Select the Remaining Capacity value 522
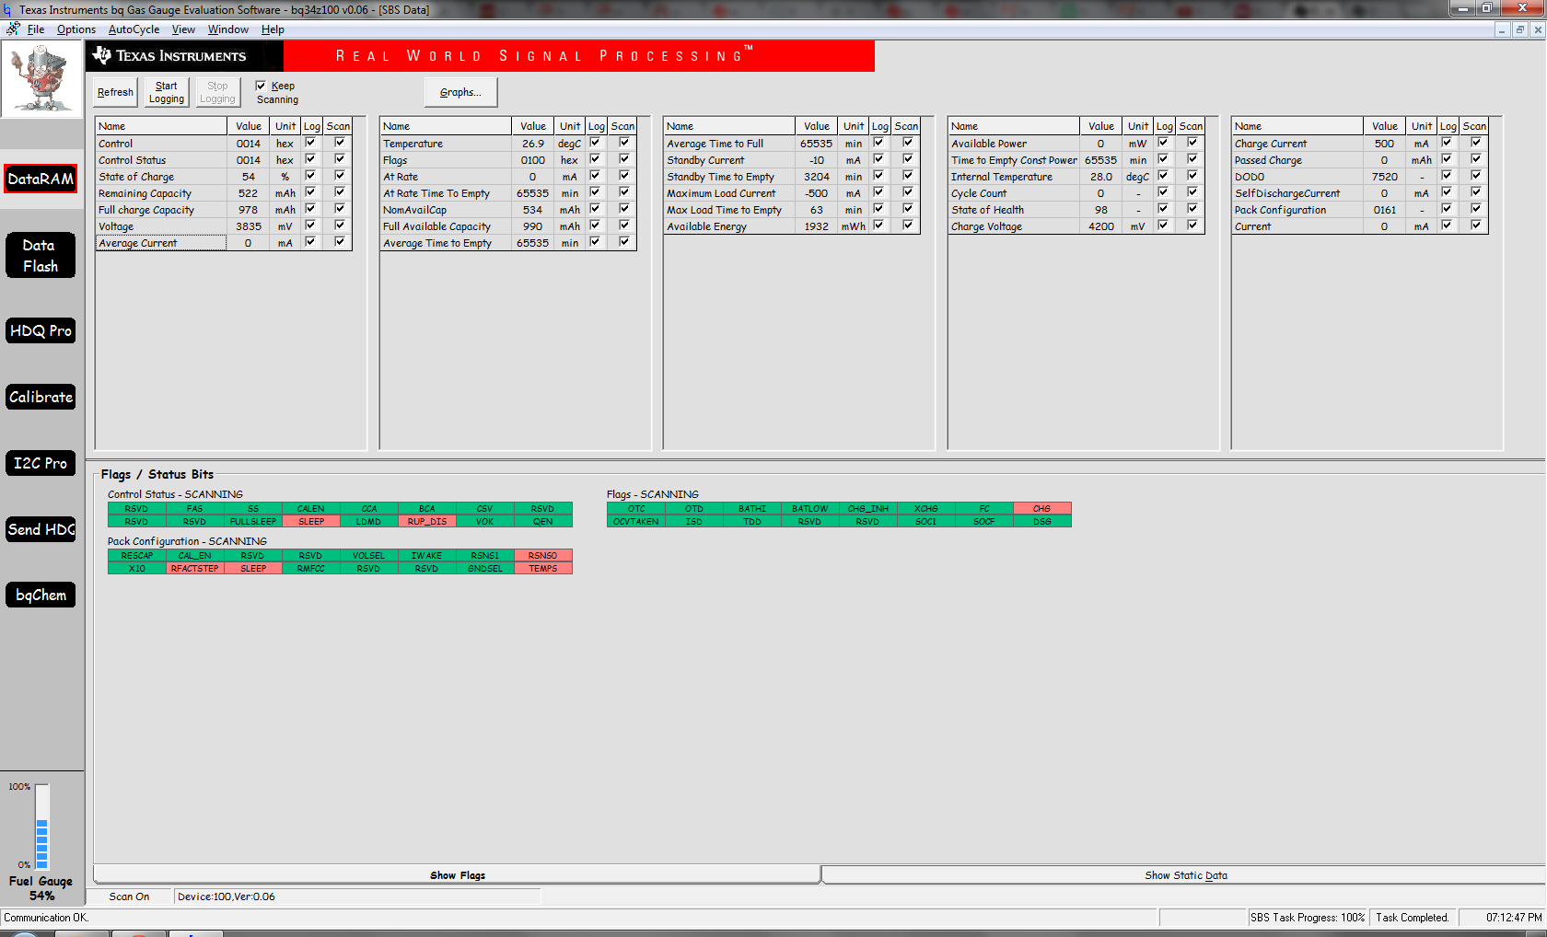The width and height of the screenshot is (1547, 937). (249, 193)
